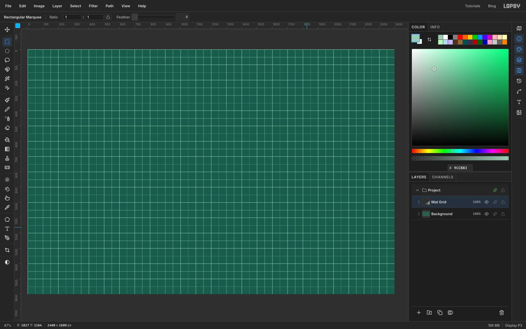This screenshot has width=526, height=329.
Task: Toggle effects on Project group
Action: [495, 190]
